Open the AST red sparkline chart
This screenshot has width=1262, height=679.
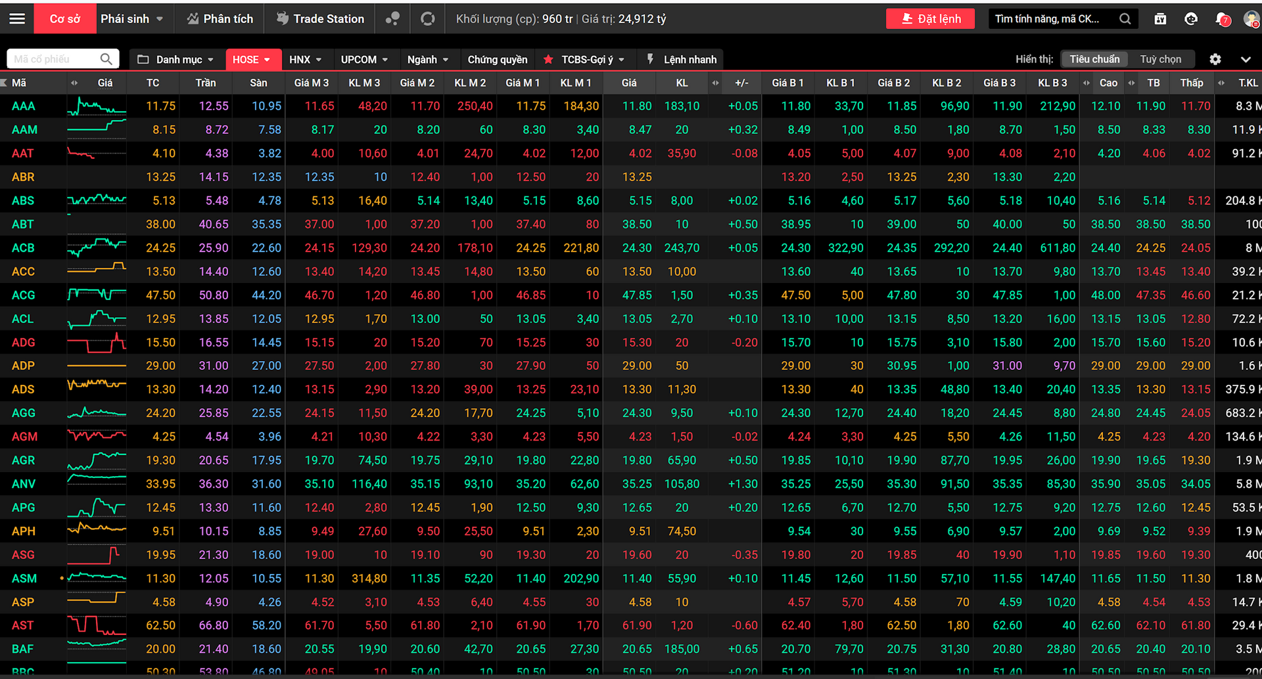97,625
